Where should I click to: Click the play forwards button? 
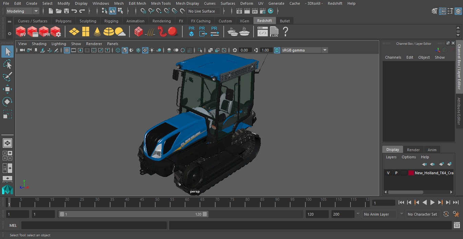[432, 202]
